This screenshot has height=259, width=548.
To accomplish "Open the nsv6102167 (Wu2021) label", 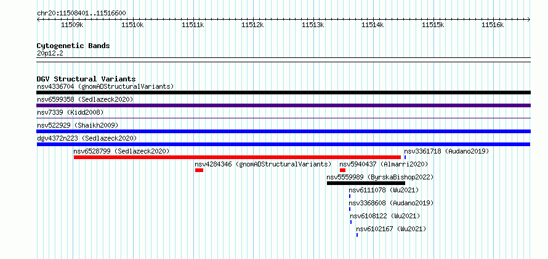I will 391,229.
